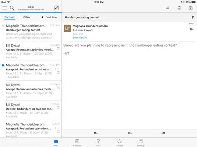Screen dimensions: 197x147
Task: Compose a new email
Action: coord(56,8)
